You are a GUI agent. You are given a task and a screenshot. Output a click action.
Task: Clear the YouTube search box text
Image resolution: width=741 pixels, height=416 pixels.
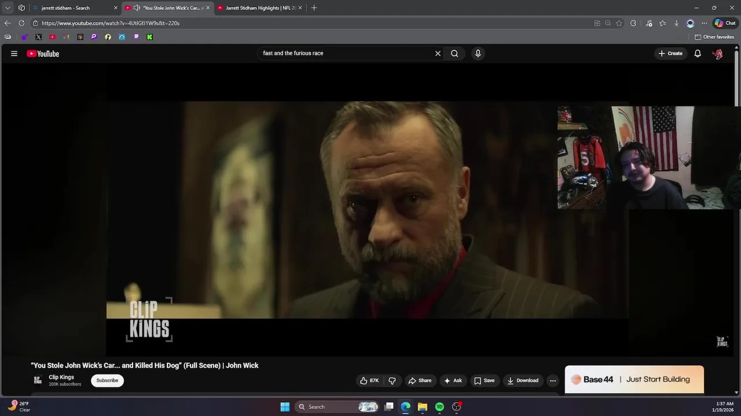(x=438, y=53)
